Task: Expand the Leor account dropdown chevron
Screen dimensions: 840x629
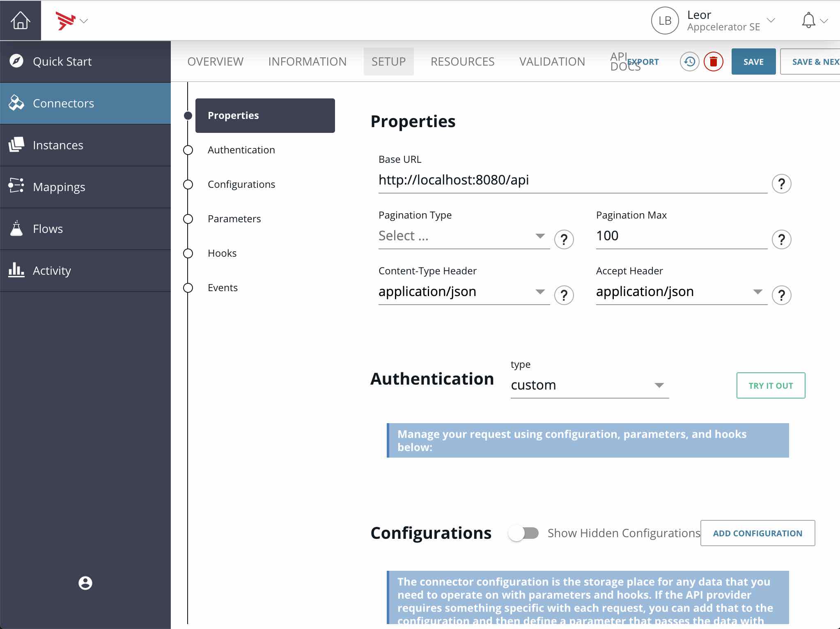Action: pos(771,20)
